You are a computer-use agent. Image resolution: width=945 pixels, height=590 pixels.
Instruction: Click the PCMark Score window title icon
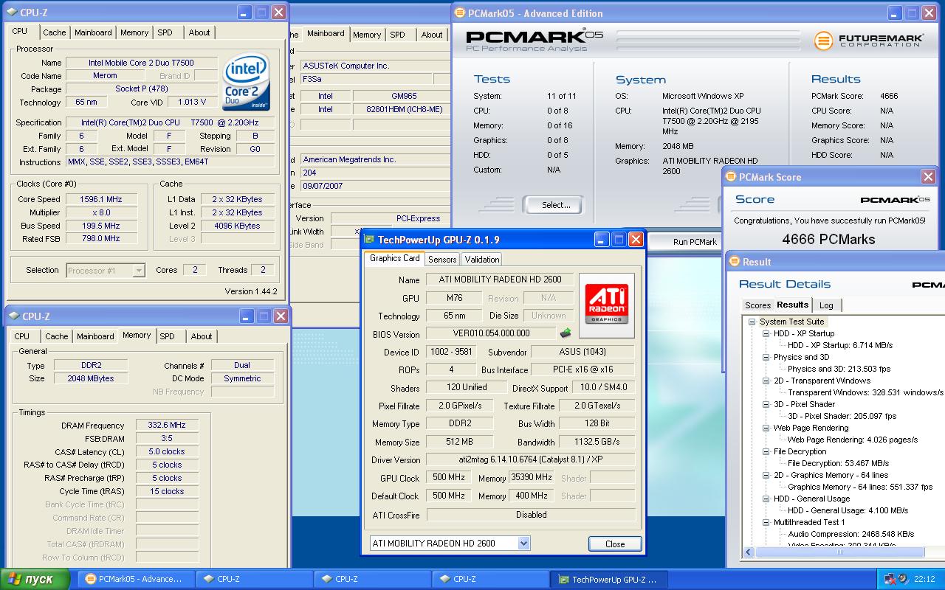(731, 177)
